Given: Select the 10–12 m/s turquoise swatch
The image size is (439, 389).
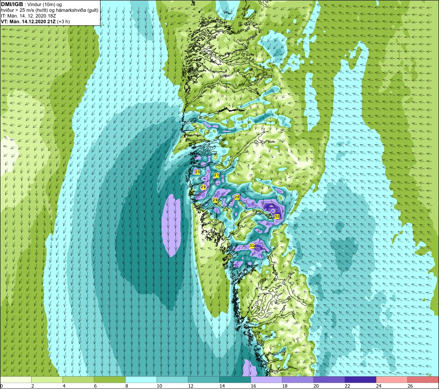Looking at the screenshot, I should pyautogui.click(x=173, y=379).
